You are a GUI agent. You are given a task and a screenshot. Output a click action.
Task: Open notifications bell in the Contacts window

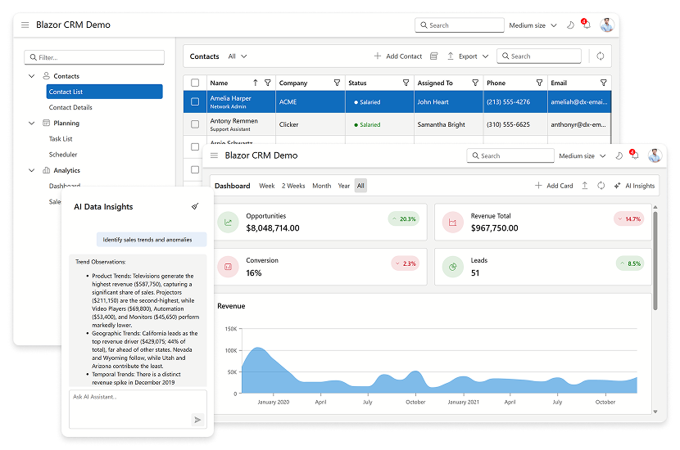point(587,25)
